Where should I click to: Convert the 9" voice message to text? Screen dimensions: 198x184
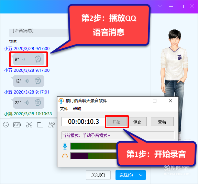pos(38,59)
